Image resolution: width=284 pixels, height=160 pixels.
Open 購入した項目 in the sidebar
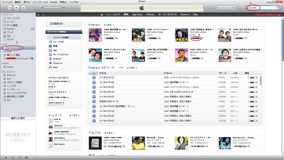pyautogui.click(x=13, y=55)
